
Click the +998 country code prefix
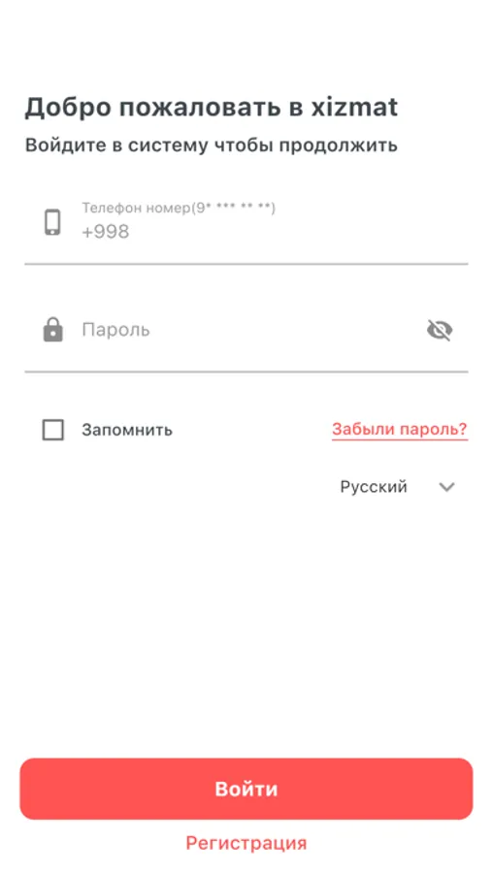tap(106, 232)
